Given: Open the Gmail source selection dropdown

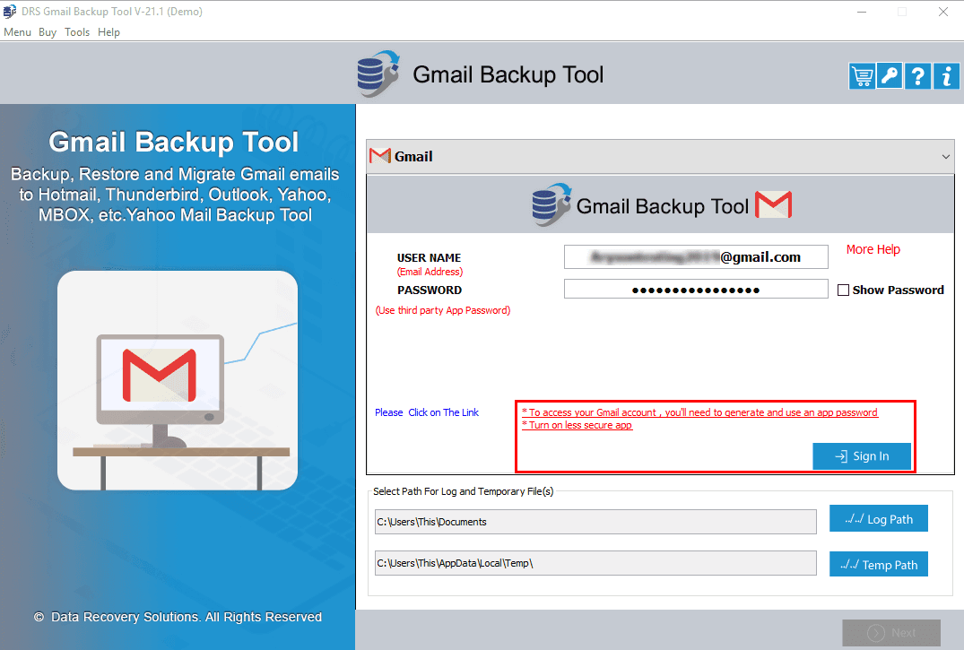Looking at the screenshot, I should 659,155.
